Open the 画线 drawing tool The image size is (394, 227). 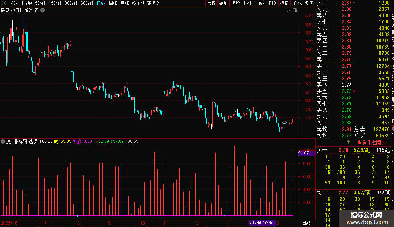click(260, 3)
